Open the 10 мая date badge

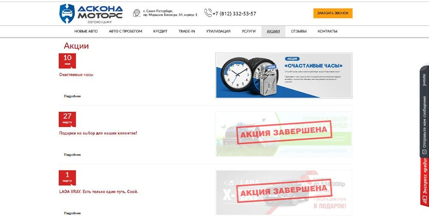pyautogui.click(x=67, y=61)
